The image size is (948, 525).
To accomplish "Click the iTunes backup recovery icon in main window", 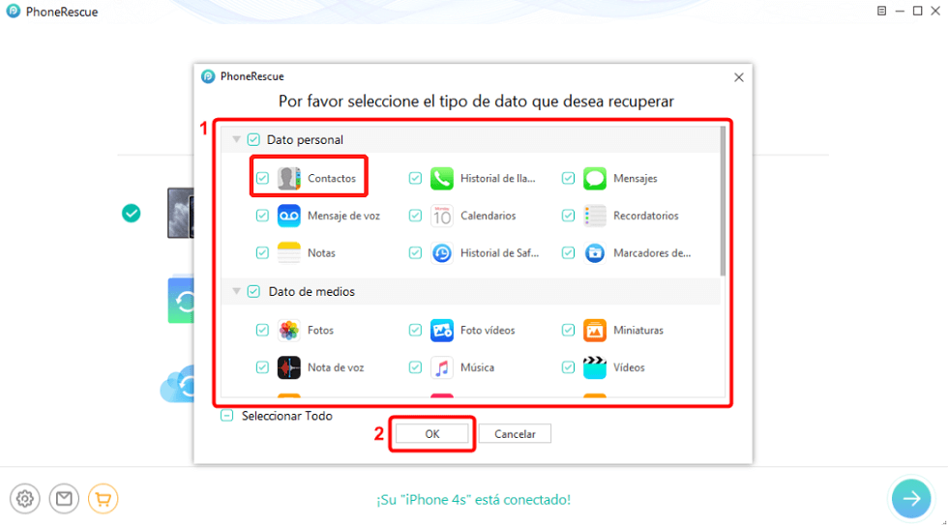I will click(181, 300).
